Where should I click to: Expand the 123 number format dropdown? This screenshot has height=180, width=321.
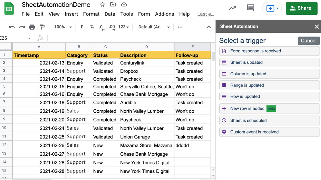[123, 27]
